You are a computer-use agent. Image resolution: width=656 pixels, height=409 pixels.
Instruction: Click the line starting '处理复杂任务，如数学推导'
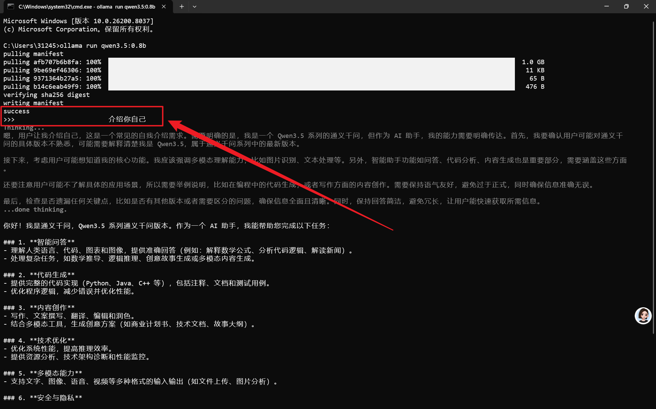pyautogui.click(x=130, y=258)
